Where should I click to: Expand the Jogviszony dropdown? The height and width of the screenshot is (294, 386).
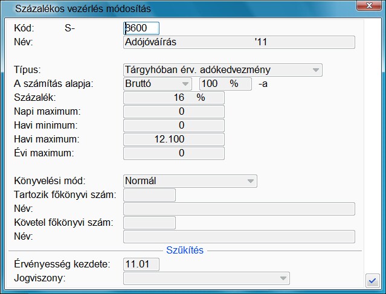tap(207, 278)
